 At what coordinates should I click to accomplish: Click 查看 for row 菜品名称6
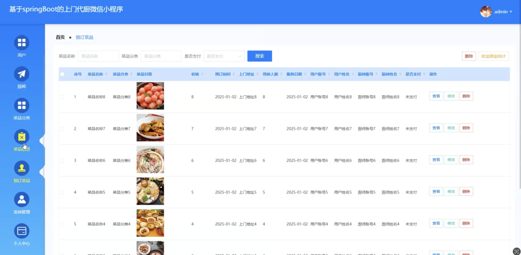tap(436, 160)
